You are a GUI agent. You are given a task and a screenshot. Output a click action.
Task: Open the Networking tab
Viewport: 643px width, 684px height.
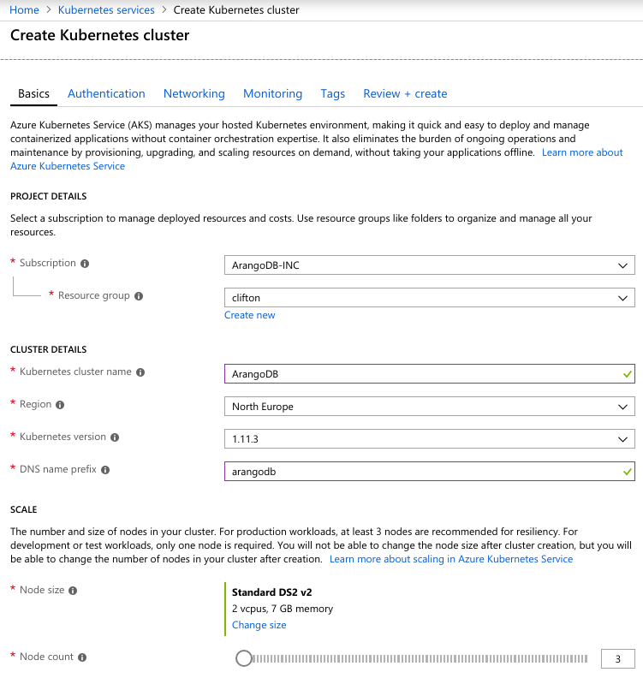point(193,94)
